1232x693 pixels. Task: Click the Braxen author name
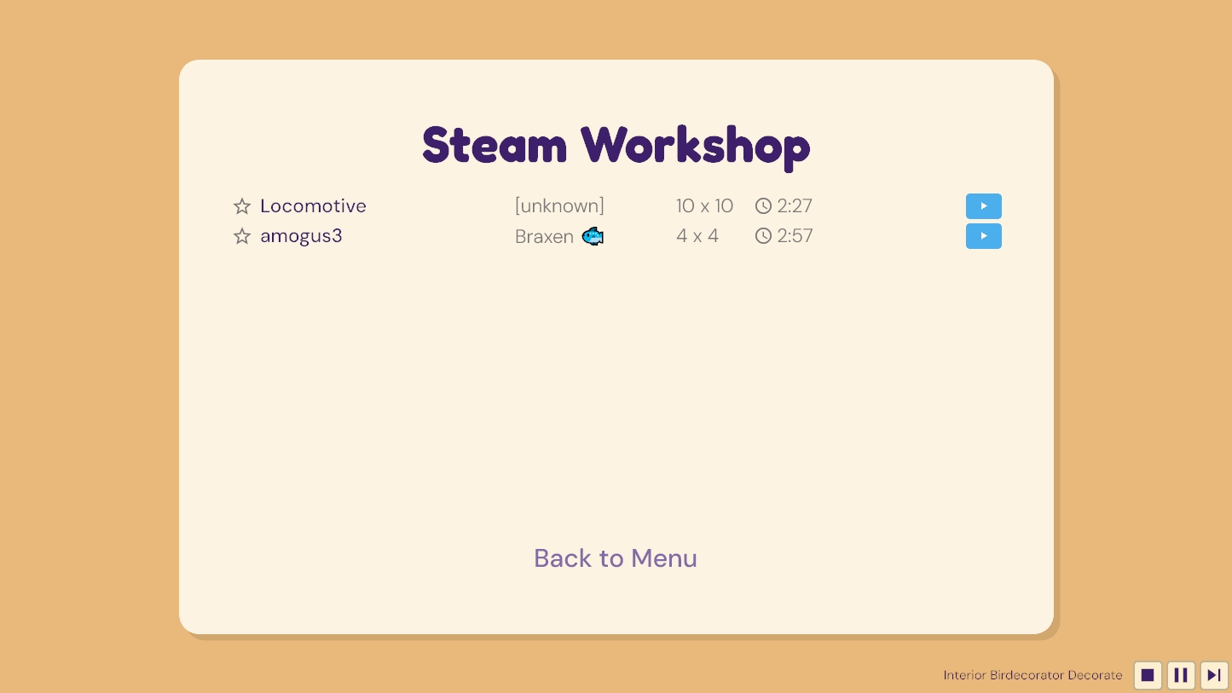pyautogui.click(x=544, y=237)
